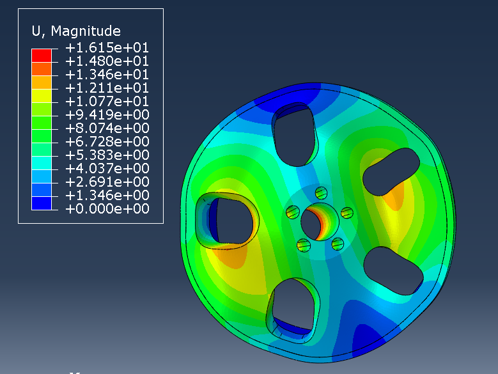Select the red swatch in the legend

42,56
